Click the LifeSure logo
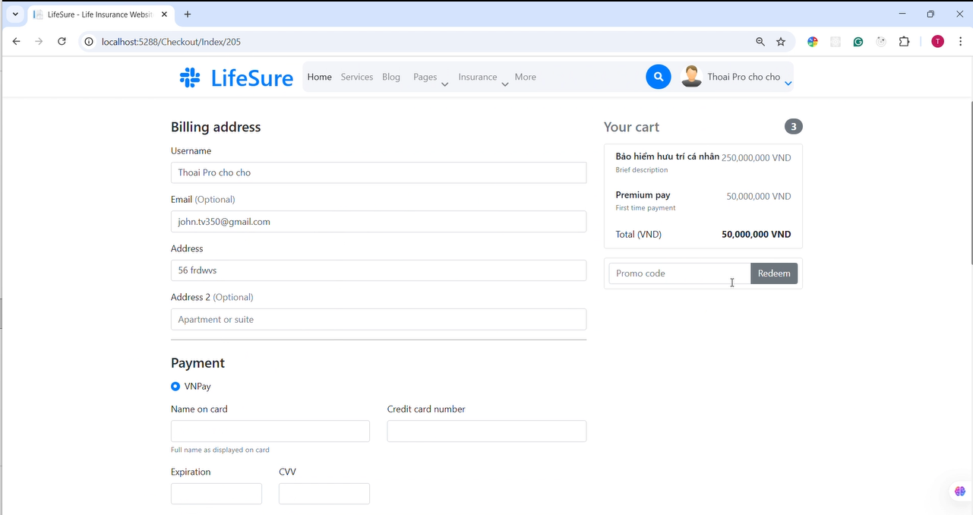 click(236, 77)
